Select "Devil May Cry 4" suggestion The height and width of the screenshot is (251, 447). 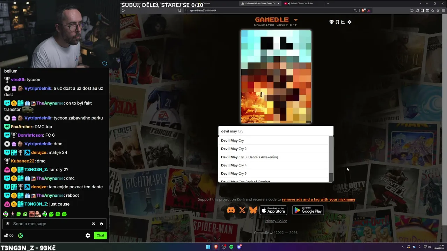point(273,165)
